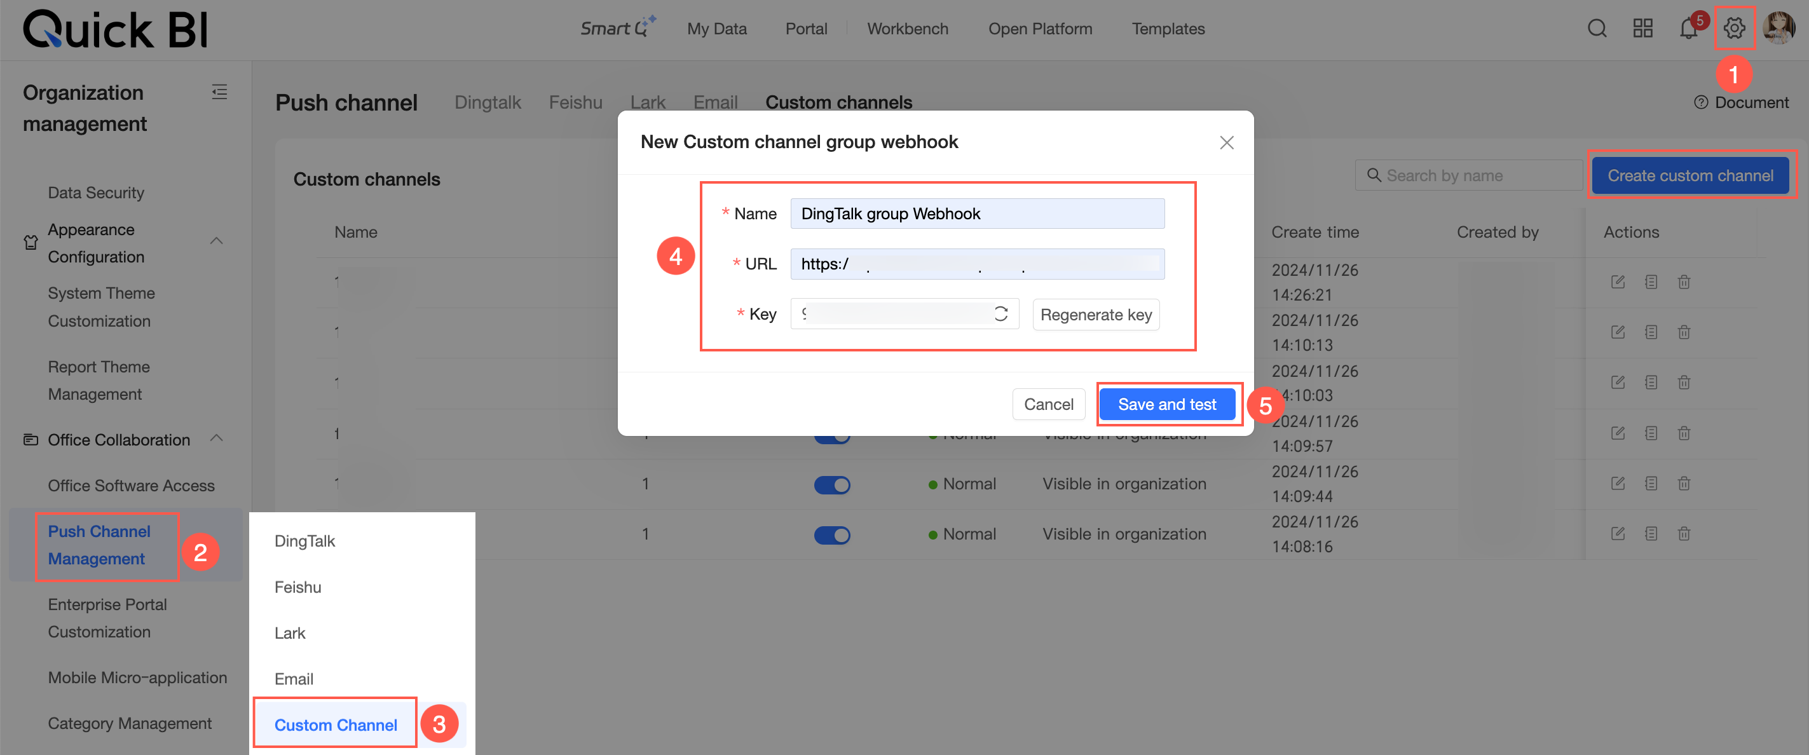Open the settings gear icon in header
Image resolution: width=1809 pixels, height=755 pixels.
1734,29
